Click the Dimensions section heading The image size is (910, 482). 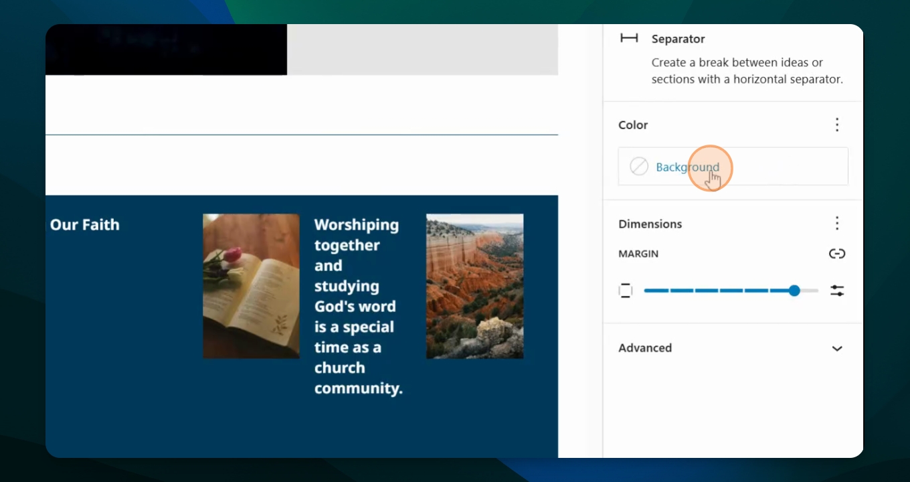point(650,224)
